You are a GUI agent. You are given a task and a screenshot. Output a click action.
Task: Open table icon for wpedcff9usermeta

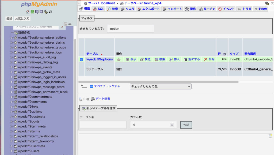[16, 146]
